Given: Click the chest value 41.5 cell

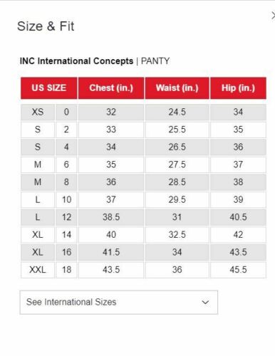Looking at the screenshot, I should 111,252.
